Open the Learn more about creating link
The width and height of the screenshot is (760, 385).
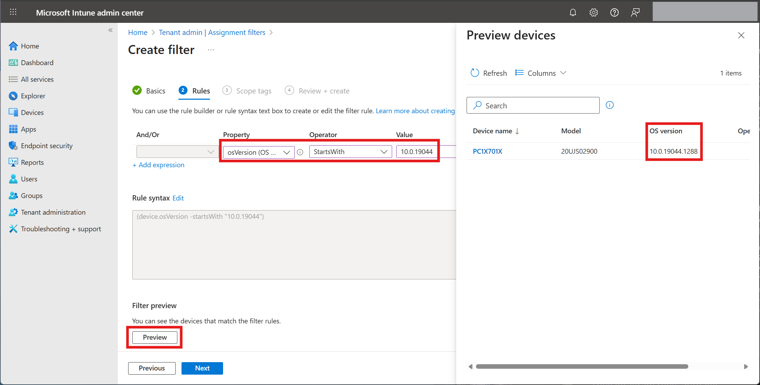(415, 111)
